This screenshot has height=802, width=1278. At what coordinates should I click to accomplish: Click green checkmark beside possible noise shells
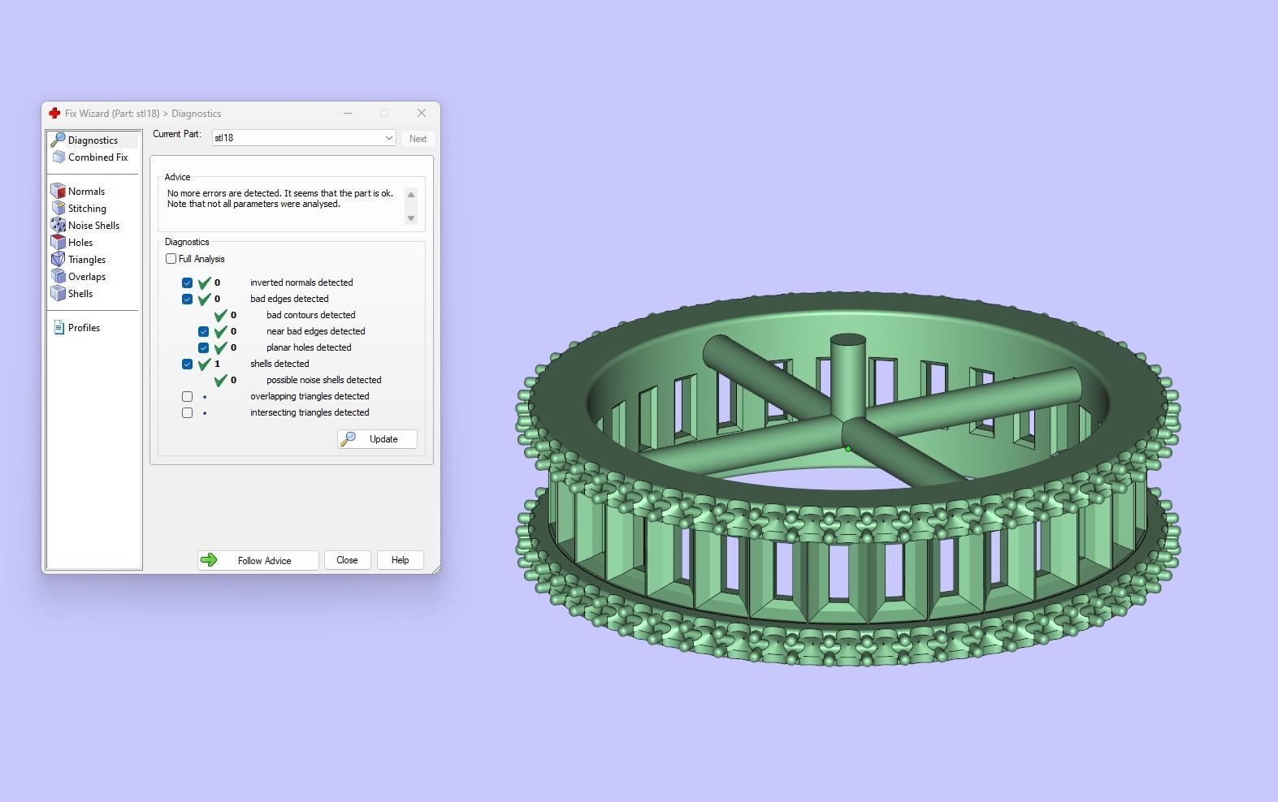pos(220,380)
